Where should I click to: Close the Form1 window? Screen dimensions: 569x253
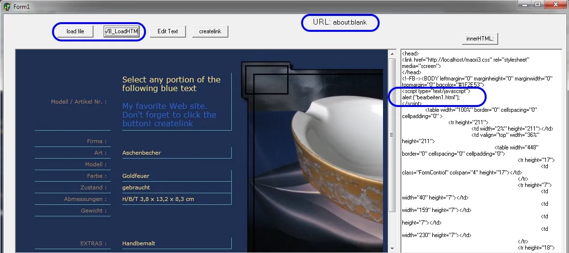click(556, 4)
